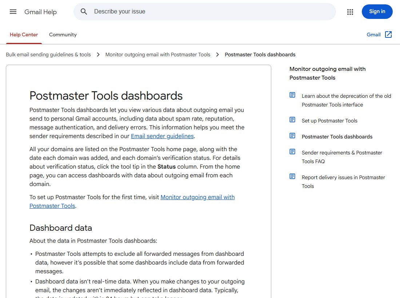Click sidebar heading 'Monitor outgoing email with Postmaster Tools'
This screenshot has height=298, width=400.
[327, 73]
